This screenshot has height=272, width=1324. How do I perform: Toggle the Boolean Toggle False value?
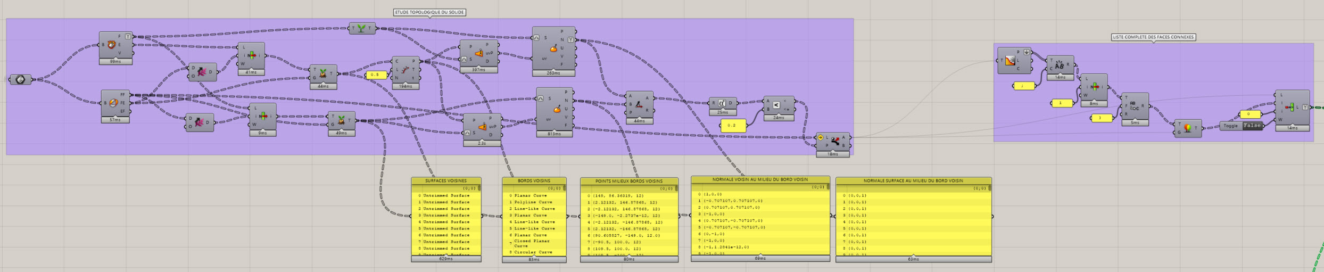click(x=1252, y=126)
